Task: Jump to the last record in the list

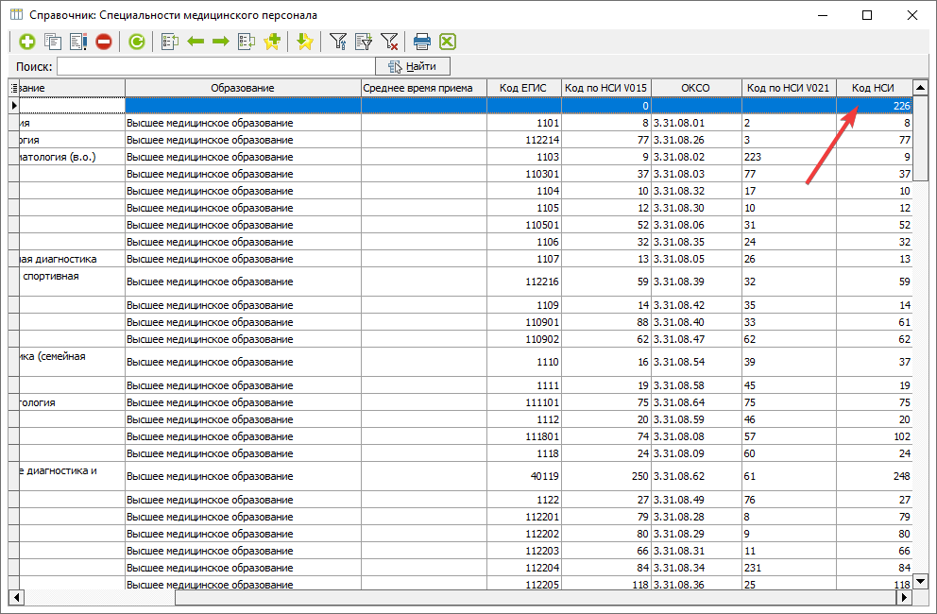Action: [247, 42]
